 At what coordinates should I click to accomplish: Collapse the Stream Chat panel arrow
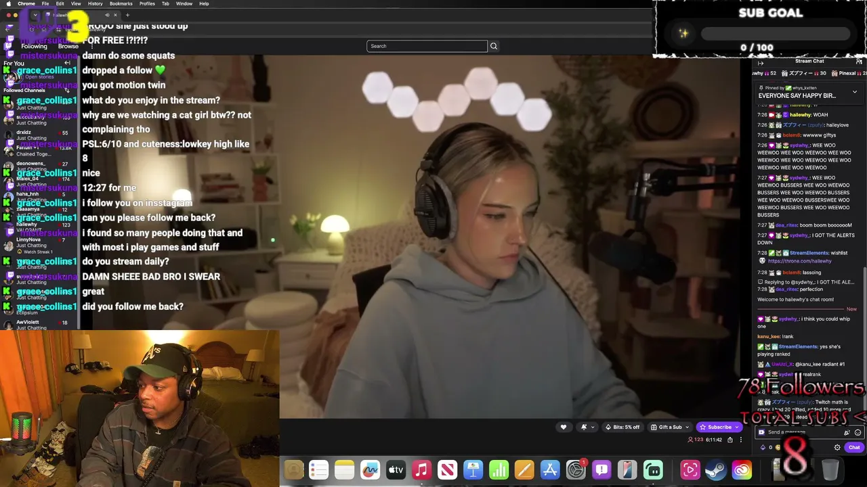(x=761, y=64)
